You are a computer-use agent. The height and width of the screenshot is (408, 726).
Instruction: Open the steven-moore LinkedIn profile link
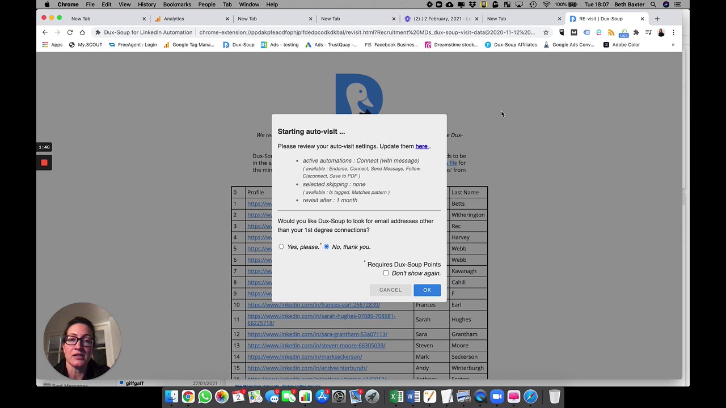316,346
